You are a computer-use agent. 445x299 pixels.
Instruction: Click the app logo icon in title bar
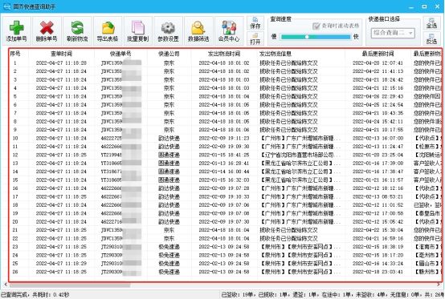pyautogui.click(x=6, y=6)
